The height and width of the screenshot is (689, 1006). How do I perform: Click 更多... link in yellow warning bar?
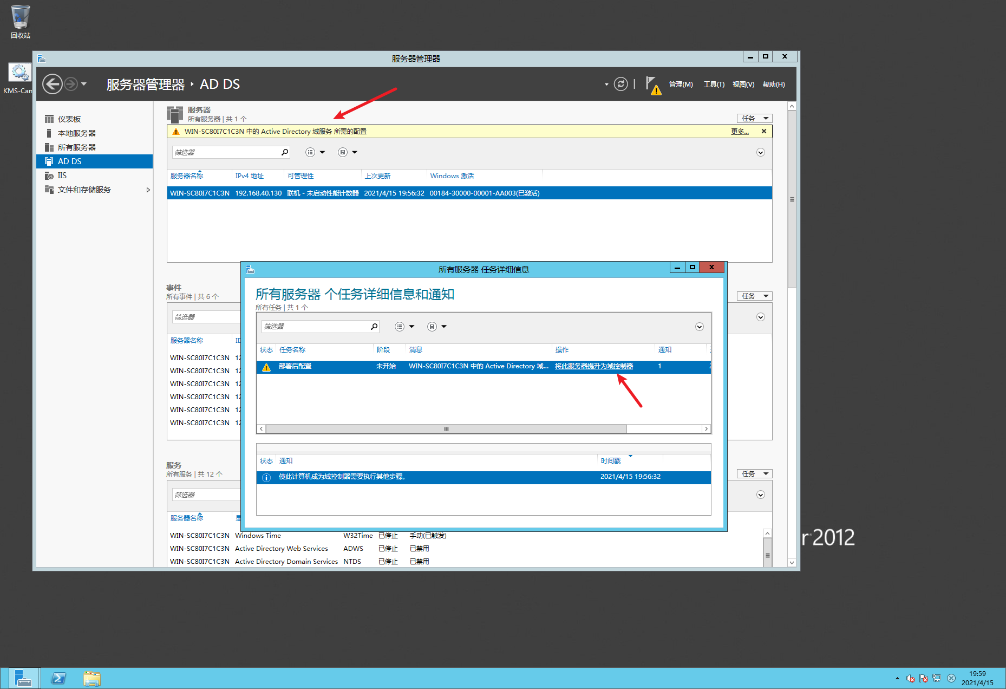[740, 132]
